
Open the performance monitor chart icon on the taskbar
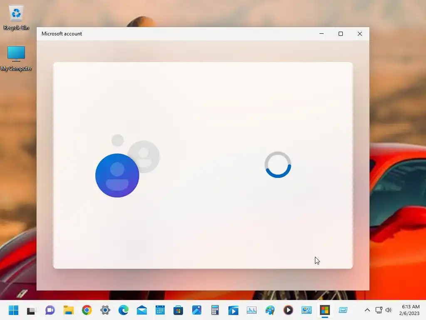[x=252, y=310]
